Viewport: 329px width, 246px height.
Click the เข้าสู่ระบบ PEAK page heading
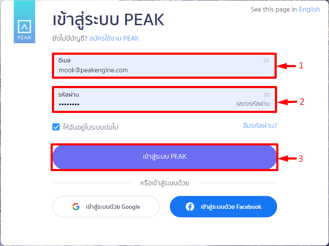(108, 20)
